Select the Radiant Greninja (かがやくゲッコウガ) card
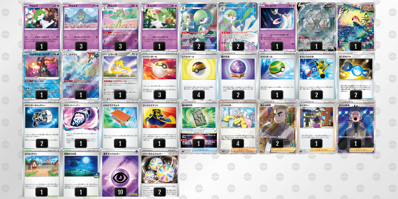Viewport: 398px width, 199px height. [42, 75]
